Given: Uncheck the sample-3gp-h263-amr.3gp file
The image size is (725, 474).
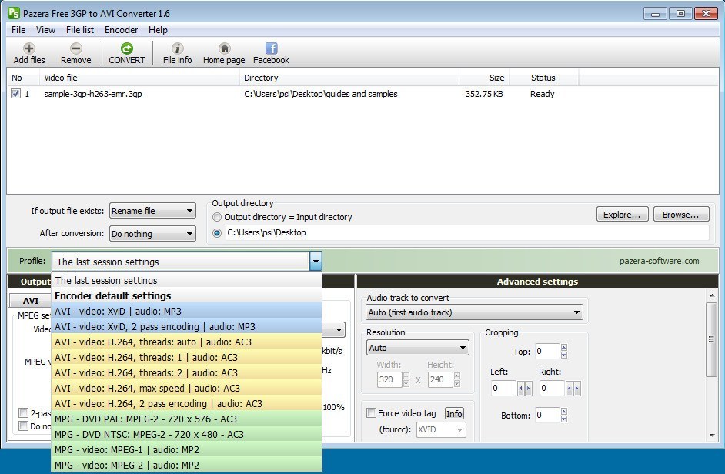Looking at the screenshot, I should click(17, 93).
